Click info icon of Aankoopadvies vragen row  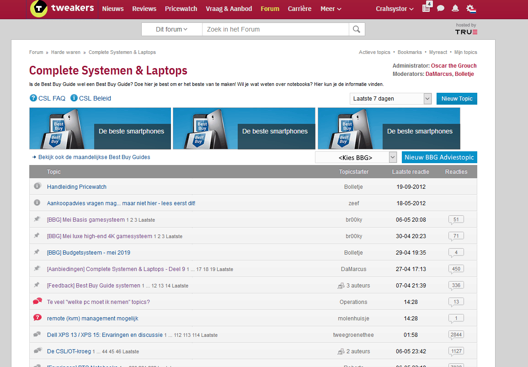click(37, 202)
